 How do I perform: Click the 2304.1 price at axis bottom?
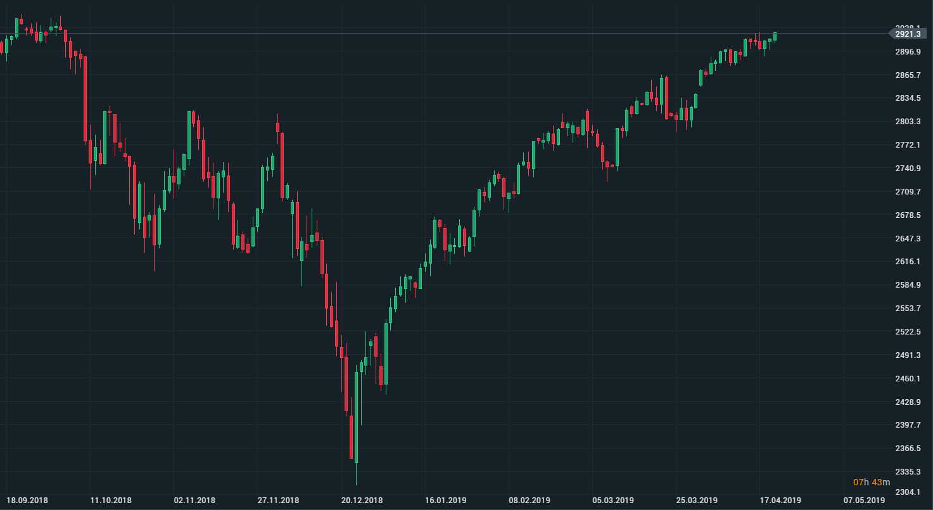(x=908, y=492)
